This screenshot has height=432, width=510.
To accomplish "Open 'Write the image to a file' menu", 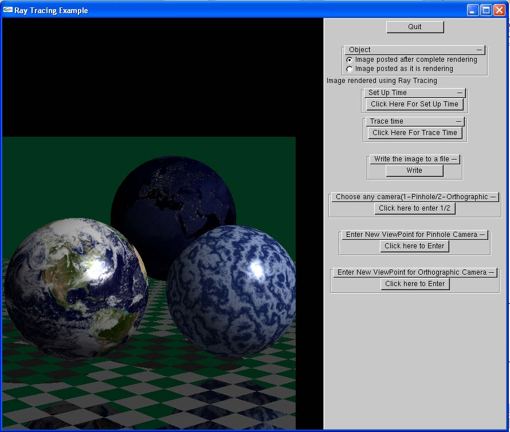I will click(x=415, y=159).
